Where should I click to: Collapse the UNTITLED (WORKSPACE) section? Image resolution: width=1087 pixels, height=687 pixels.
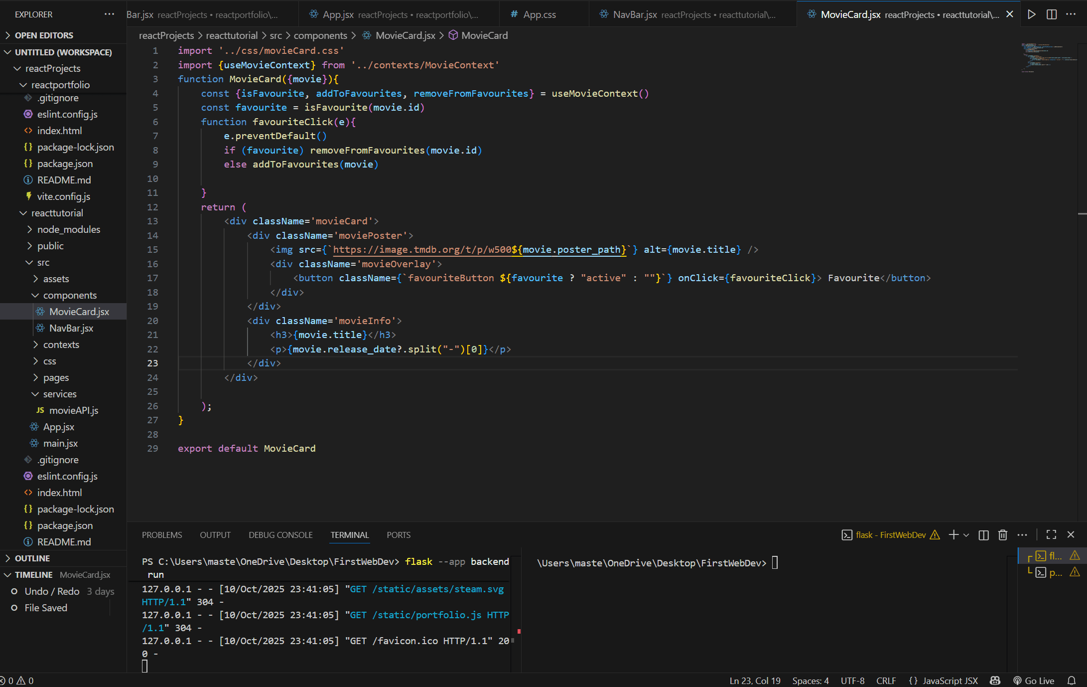(x=63, y=52)
